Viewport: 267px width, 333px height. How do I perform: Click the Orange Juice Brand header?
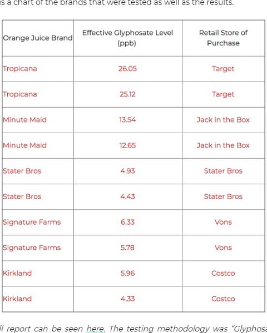38,38
